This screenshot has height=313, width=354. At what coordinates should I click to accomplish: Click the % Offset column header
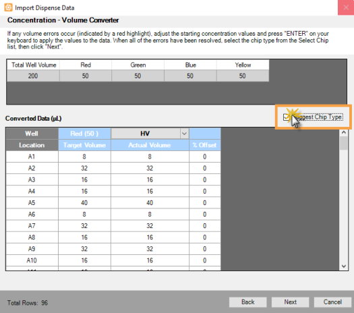205,145
